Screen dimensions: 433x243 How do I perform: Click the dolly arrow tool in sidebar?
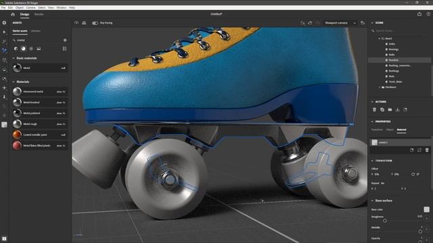(4, 97)
